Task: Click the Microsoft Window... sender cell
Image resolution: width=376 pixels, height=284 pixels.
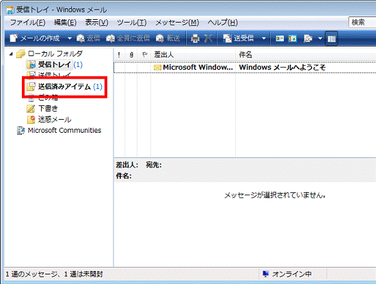Action: point(198,68)
